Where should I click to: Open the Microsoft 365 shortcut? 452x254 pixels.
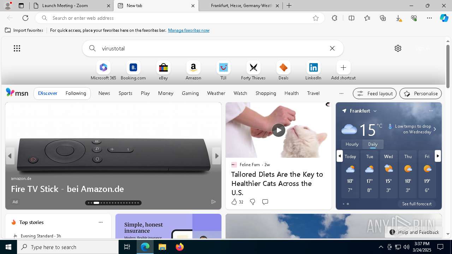point(103,71)
